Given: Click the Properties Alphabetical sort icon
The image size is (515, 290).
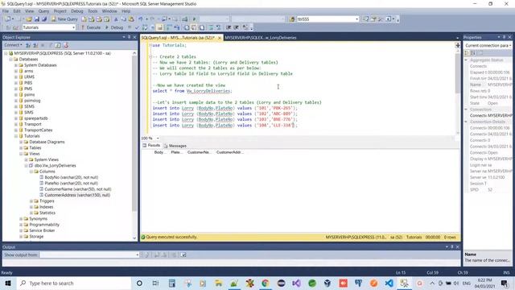Looking at the screenshot, I should pyautogui.click(x=473, y=53).
